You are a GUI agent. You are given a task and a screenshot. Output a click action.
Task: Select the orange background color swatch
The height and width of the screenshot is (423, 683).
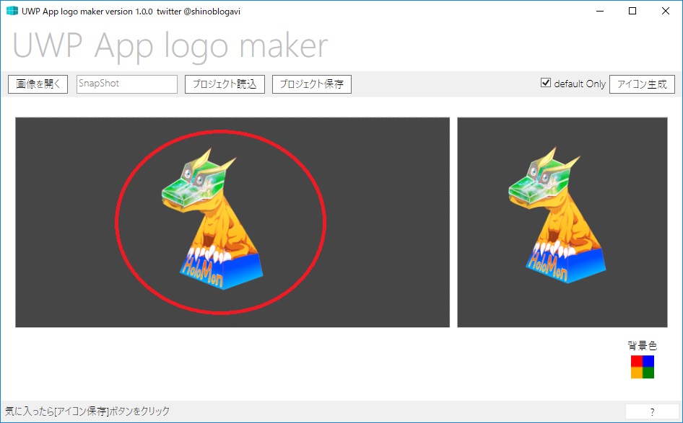637,373
